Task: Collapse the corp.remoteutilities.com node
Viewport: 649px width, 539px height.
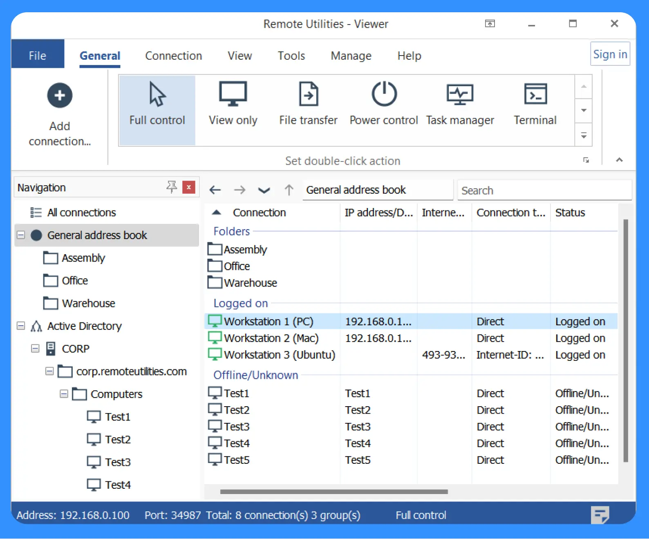Action: point(49,371)
